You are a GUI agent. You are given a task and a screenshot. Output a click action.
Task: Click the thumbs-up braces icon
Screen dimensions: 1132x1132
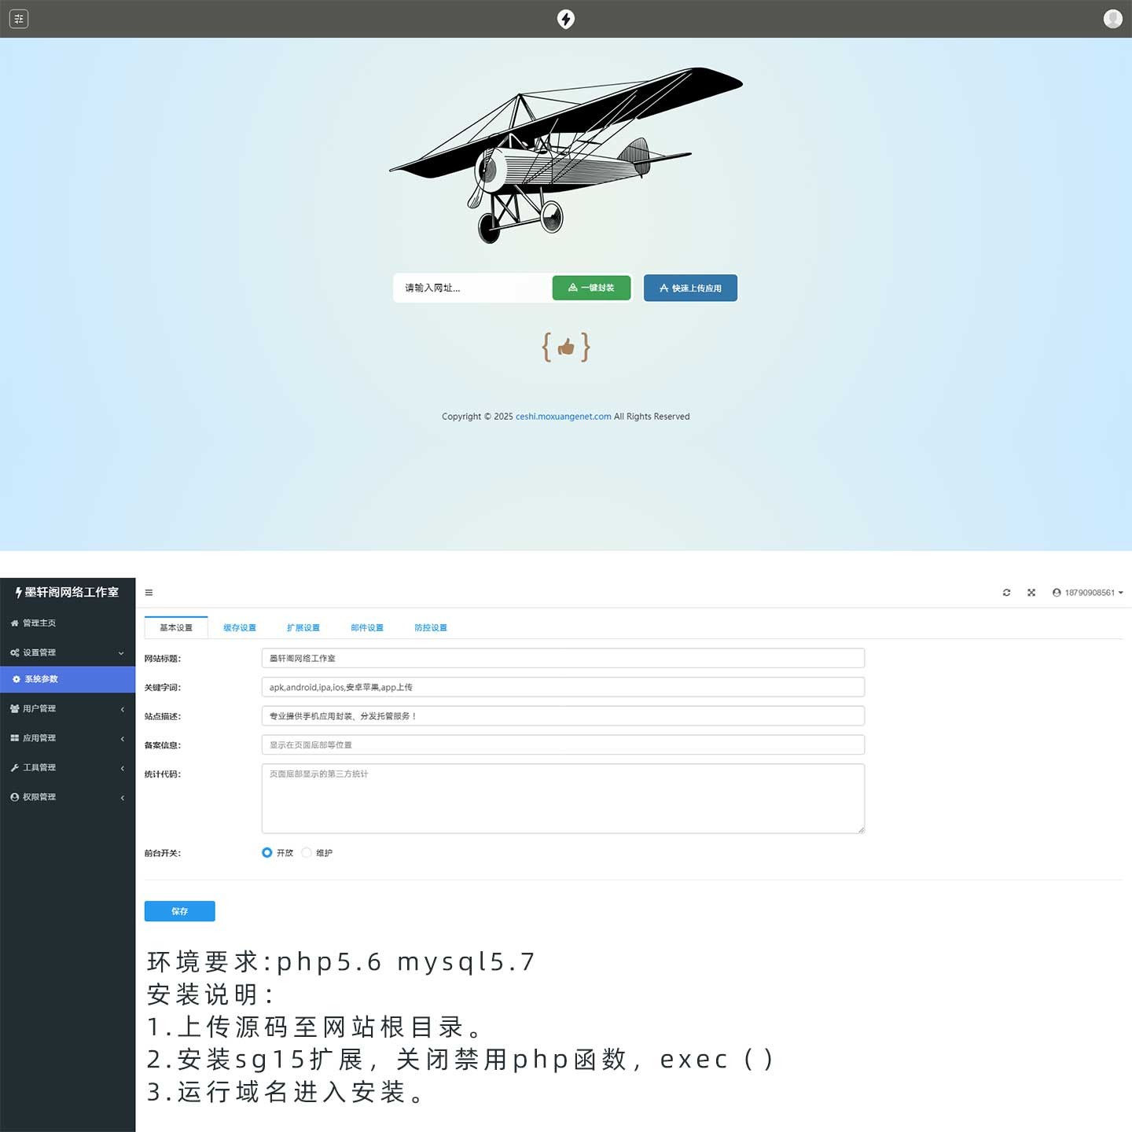[x=566, y=347]
